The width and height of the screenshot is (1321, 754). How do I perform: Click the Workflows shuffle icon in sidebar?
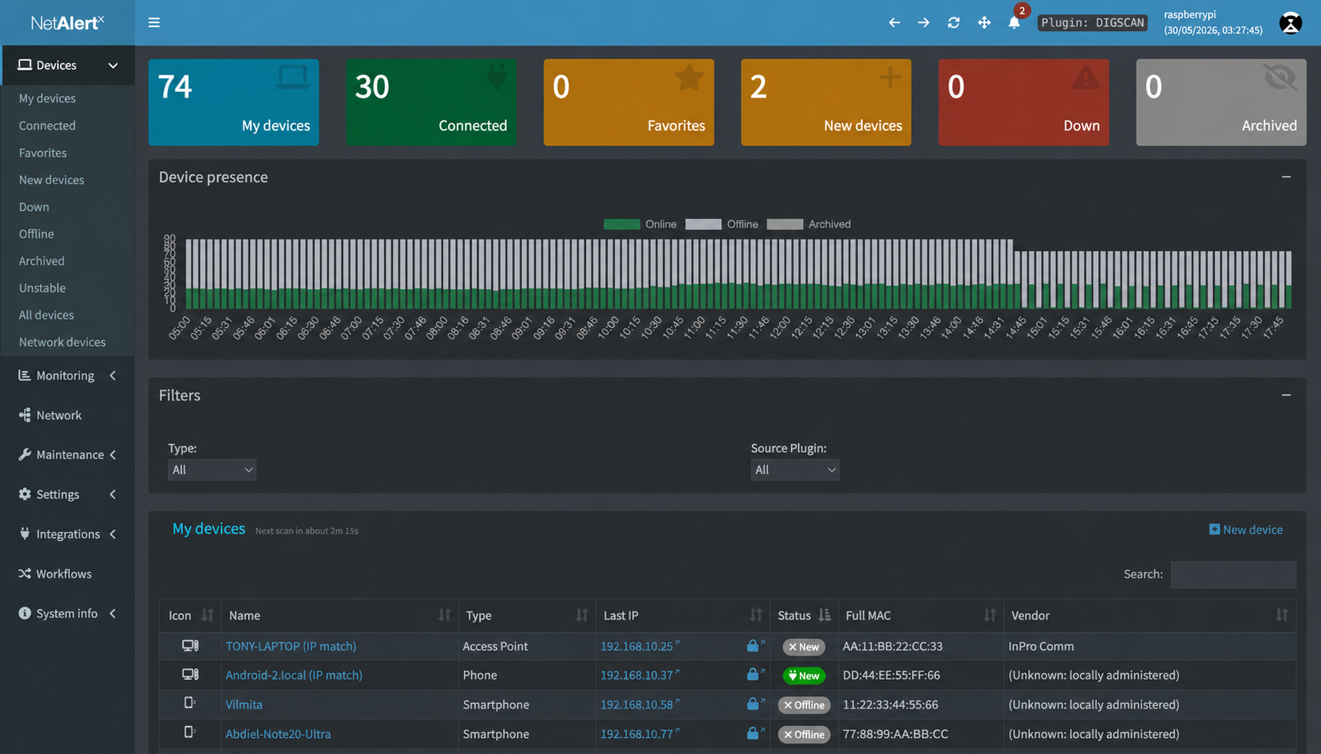(x=25, y=573)
